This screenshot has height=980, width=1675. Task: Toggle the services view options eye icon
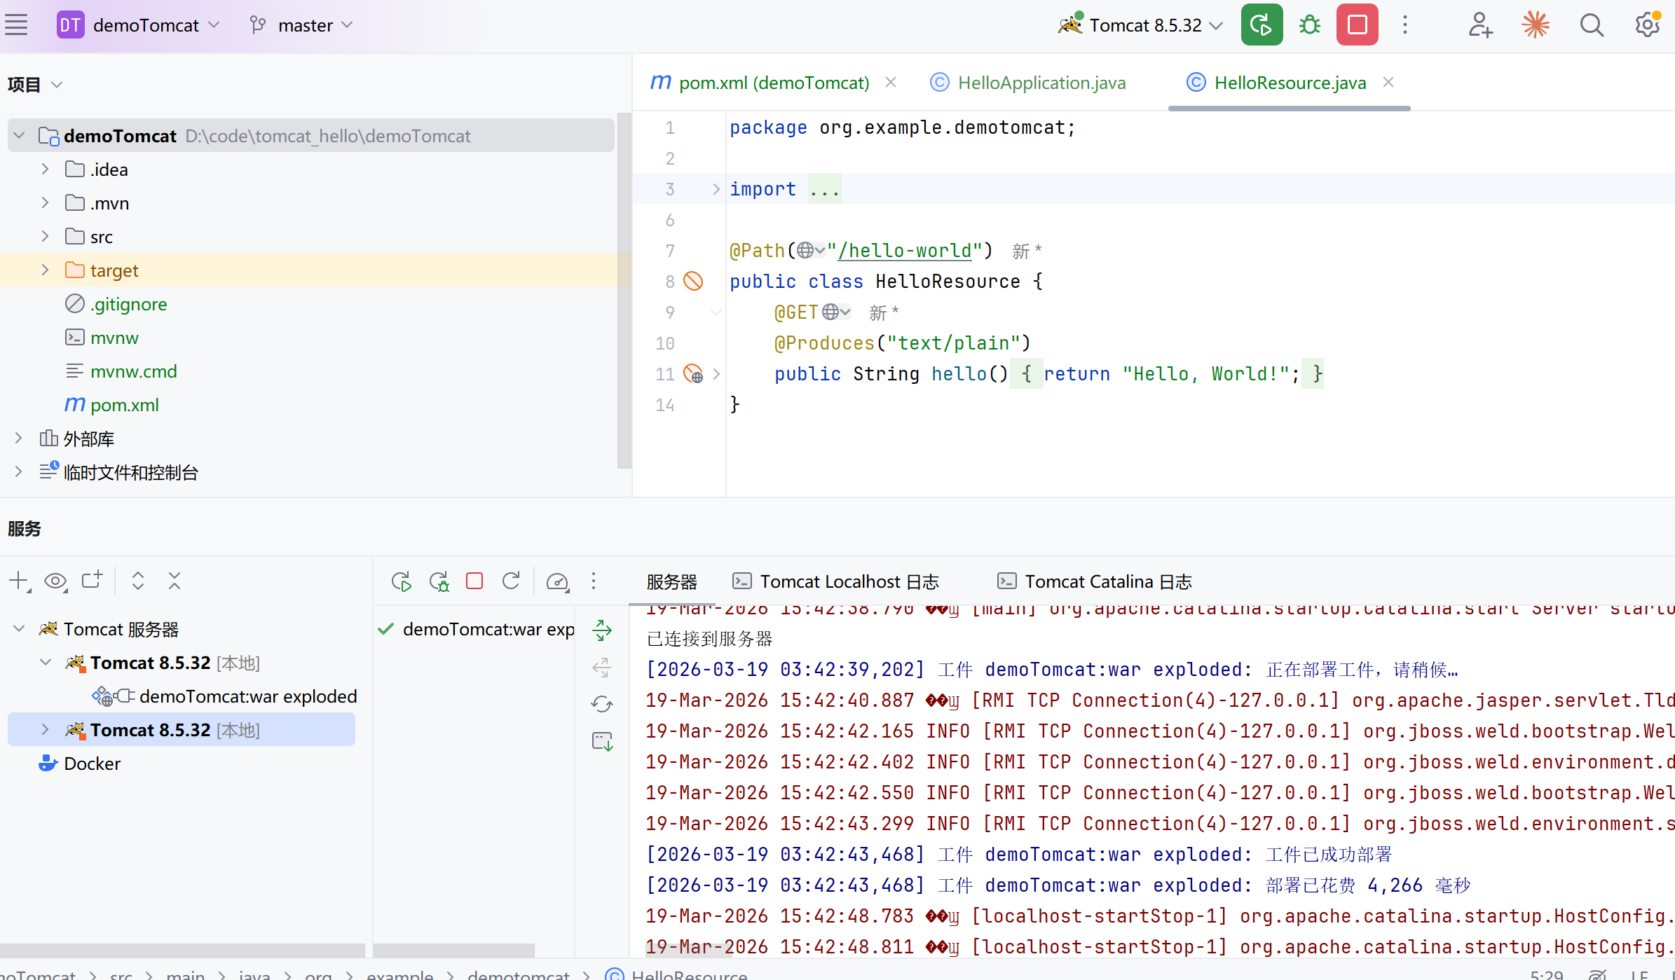55,581
